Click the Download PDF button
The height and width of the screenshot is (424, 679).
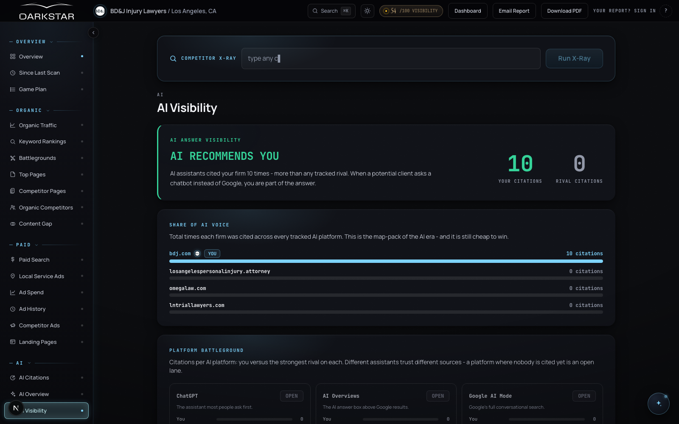[564, 11]
